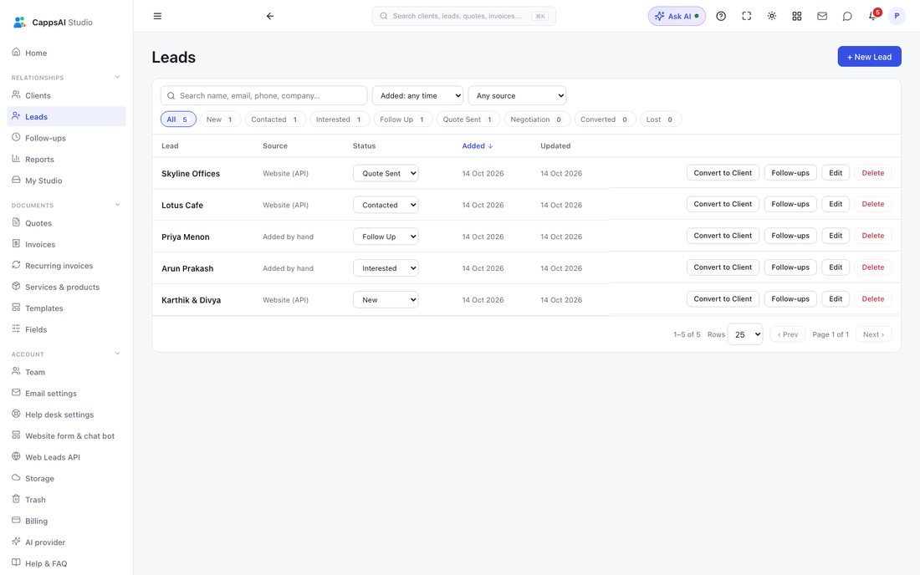Go to Home in sidebar
Screen dimensions: 920x575
[66, 53]
